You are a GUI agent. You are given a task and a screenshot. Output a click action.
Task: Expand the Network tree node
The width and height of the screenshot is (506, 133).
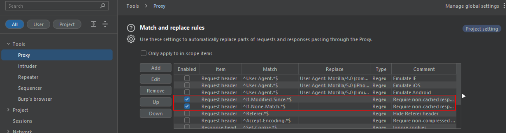(8, 132)
